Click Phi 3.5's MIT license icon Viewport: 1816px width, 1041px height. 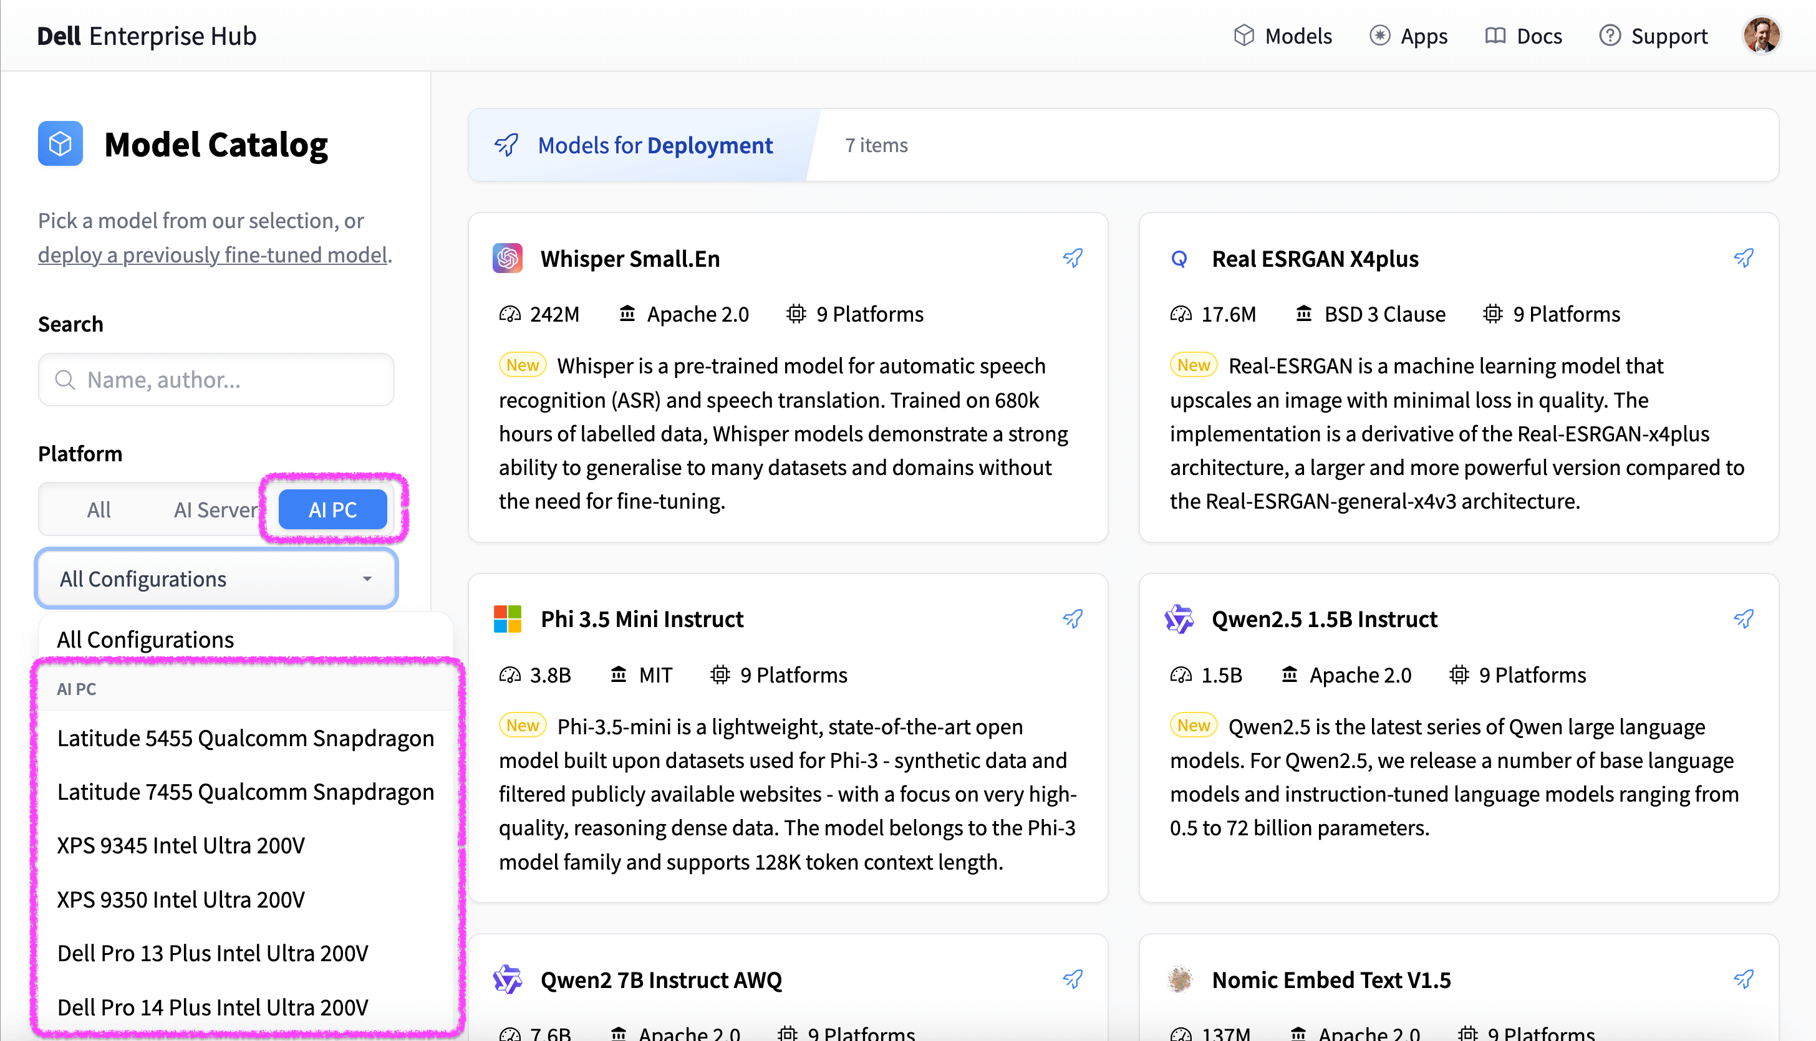pos(619,675)
